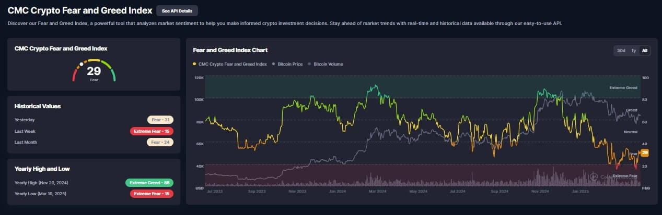
Task: Click the Nov 2024 label on the time axis
Action: point(540,191)
